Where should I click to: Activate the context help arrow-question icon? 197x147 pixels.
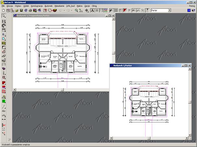click(x=193, y=10)
